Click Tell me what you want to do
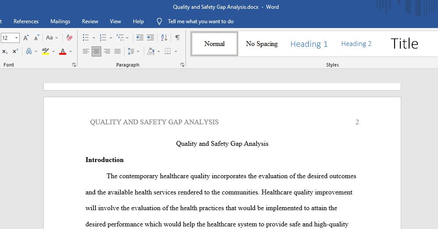Image resolution: width=438 pixels, height=229 pixels. coord(200,21)
